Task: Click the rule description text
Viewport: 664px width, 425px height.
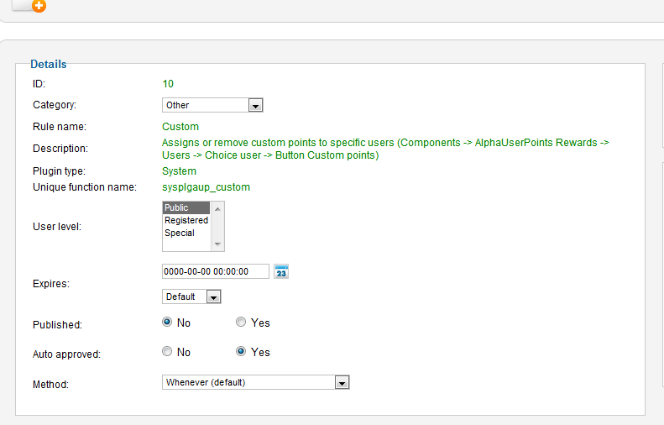Action: pos(384,149)
